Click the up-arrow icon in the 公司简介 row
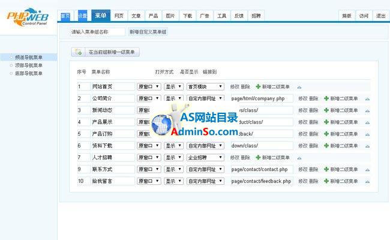Image resolution: width=390 pixels, height=240 pixels. coord(367,99)
